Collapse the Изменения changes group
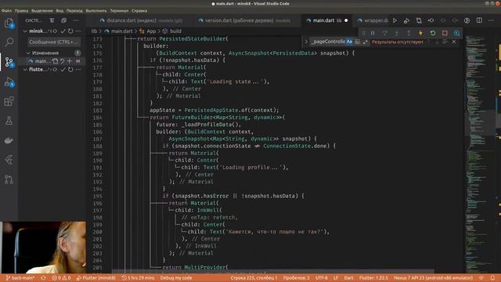This screenshot has width=501, height=282. pyautogui.click(x=28, y=52)
